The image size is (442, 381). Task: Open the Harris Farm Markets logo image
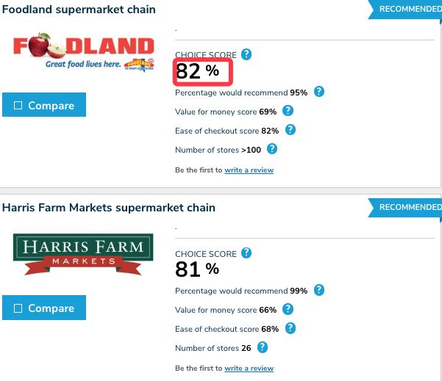click(83, 254)
